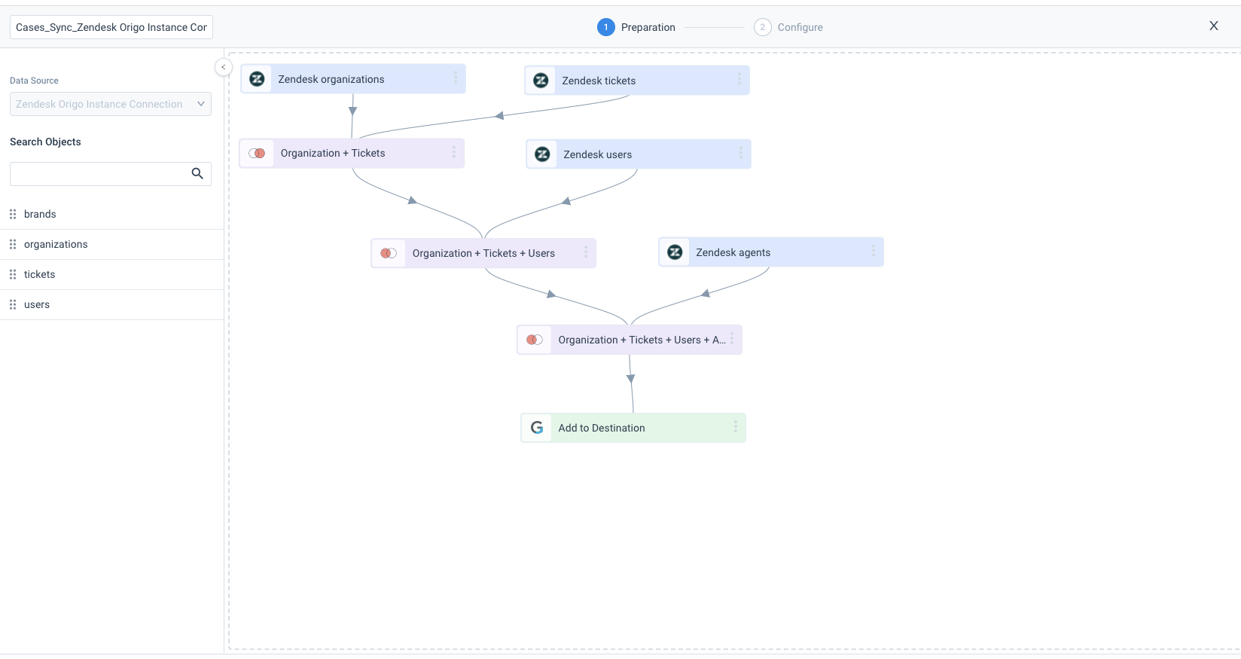This screenshot has width=1241, height=659.
Task: Open the three-dot menu on Add to Destination node
Action: [735, 427]
